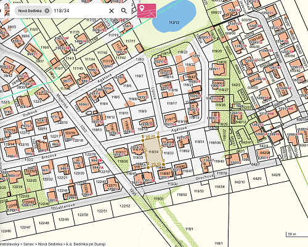Select the Nová Dedinka chip label

pos(30,10)
